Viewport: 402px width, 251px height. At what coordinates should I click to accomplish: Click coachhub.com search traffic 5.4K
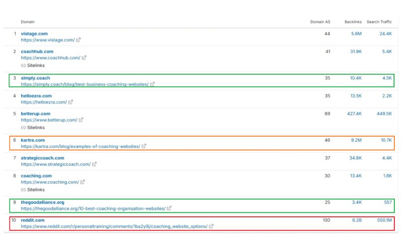(387, 52)
